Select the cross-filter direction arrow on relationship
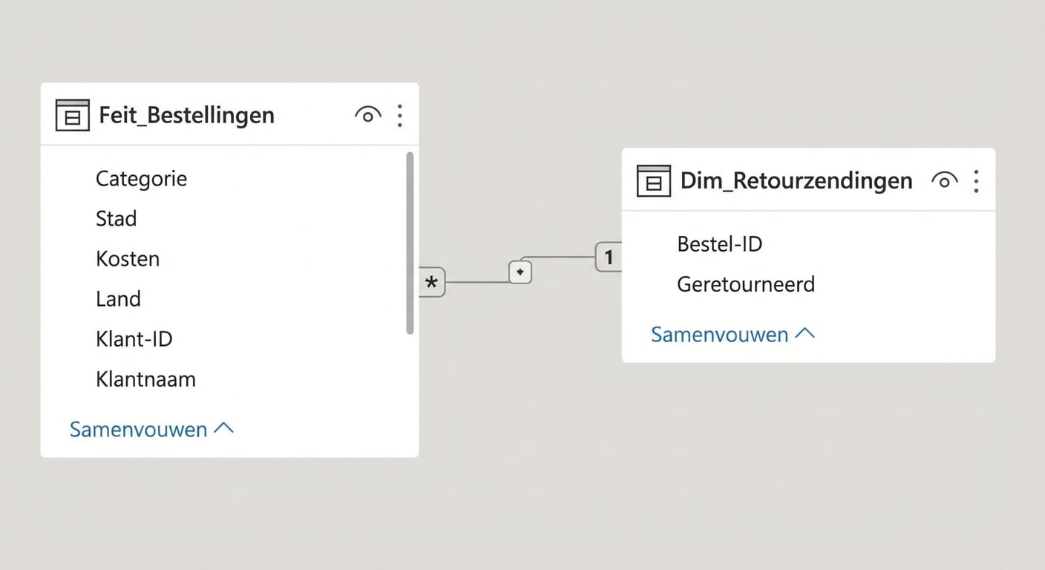Screen dimensions: 1045x570 click(520, 272)
